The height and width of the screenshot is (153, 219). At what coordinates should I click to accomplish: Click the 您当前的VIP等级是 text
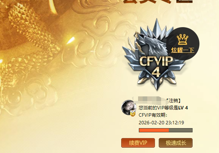(158, 108)
